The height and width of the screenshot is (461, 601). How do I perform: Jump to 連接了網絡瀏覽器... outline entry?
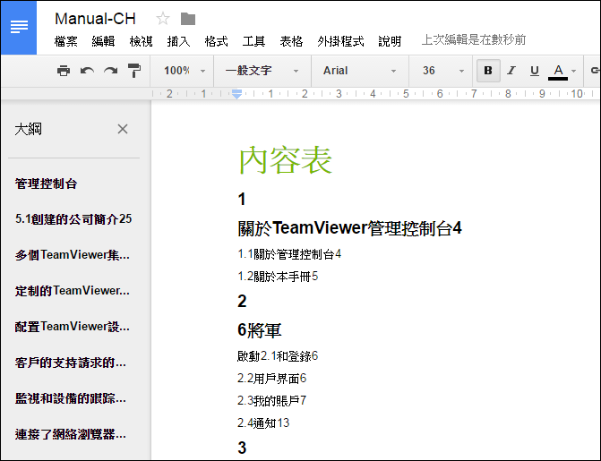(70, 434)
